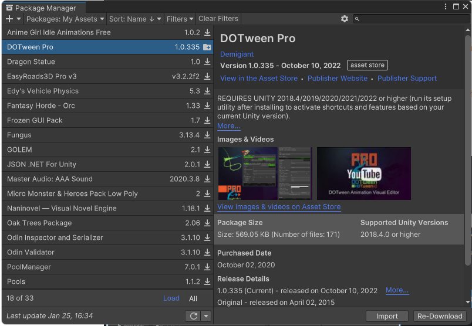The height and width of the screenshot is (326, 472).
Task: Click download icon for Master Audio: AAA Sound
Action: point(207,179)
